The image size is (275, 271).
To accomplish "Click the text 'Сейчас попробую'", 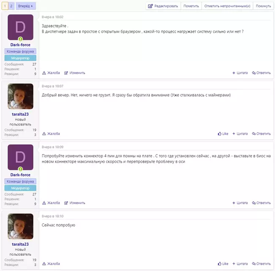I will pos(58,225).
